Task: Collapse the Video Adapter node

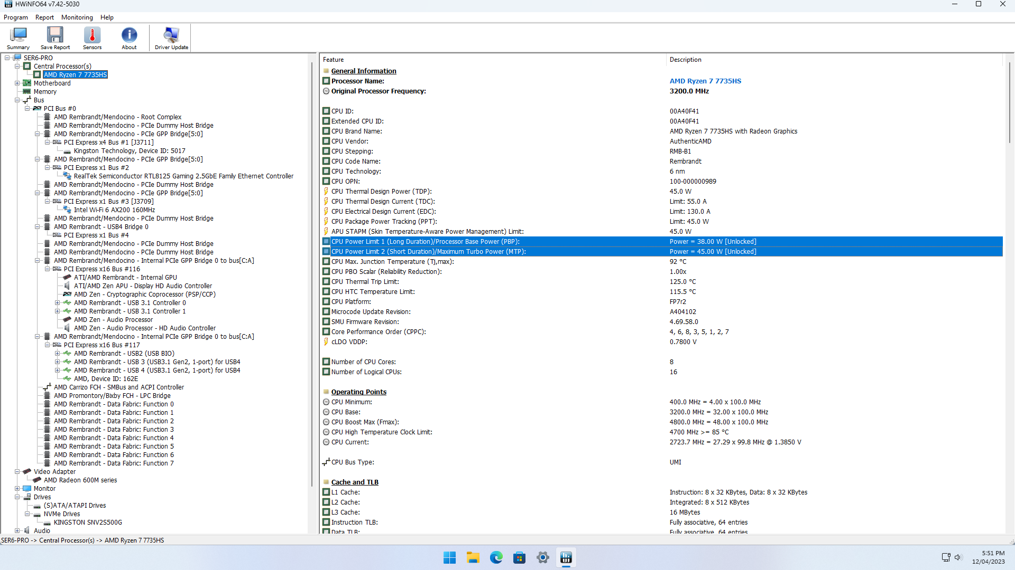Action: (17, 472)
